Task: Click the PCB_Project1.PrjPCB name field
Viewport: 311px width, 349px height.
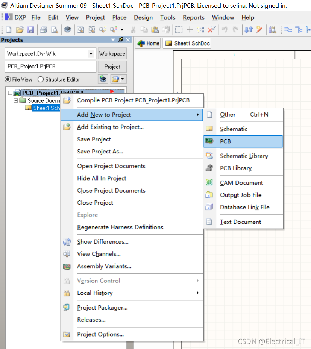Action: [50, 67]
